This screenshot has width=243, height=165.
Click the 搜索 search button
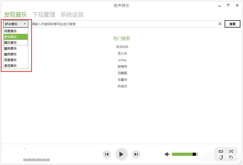pos(232,24)
